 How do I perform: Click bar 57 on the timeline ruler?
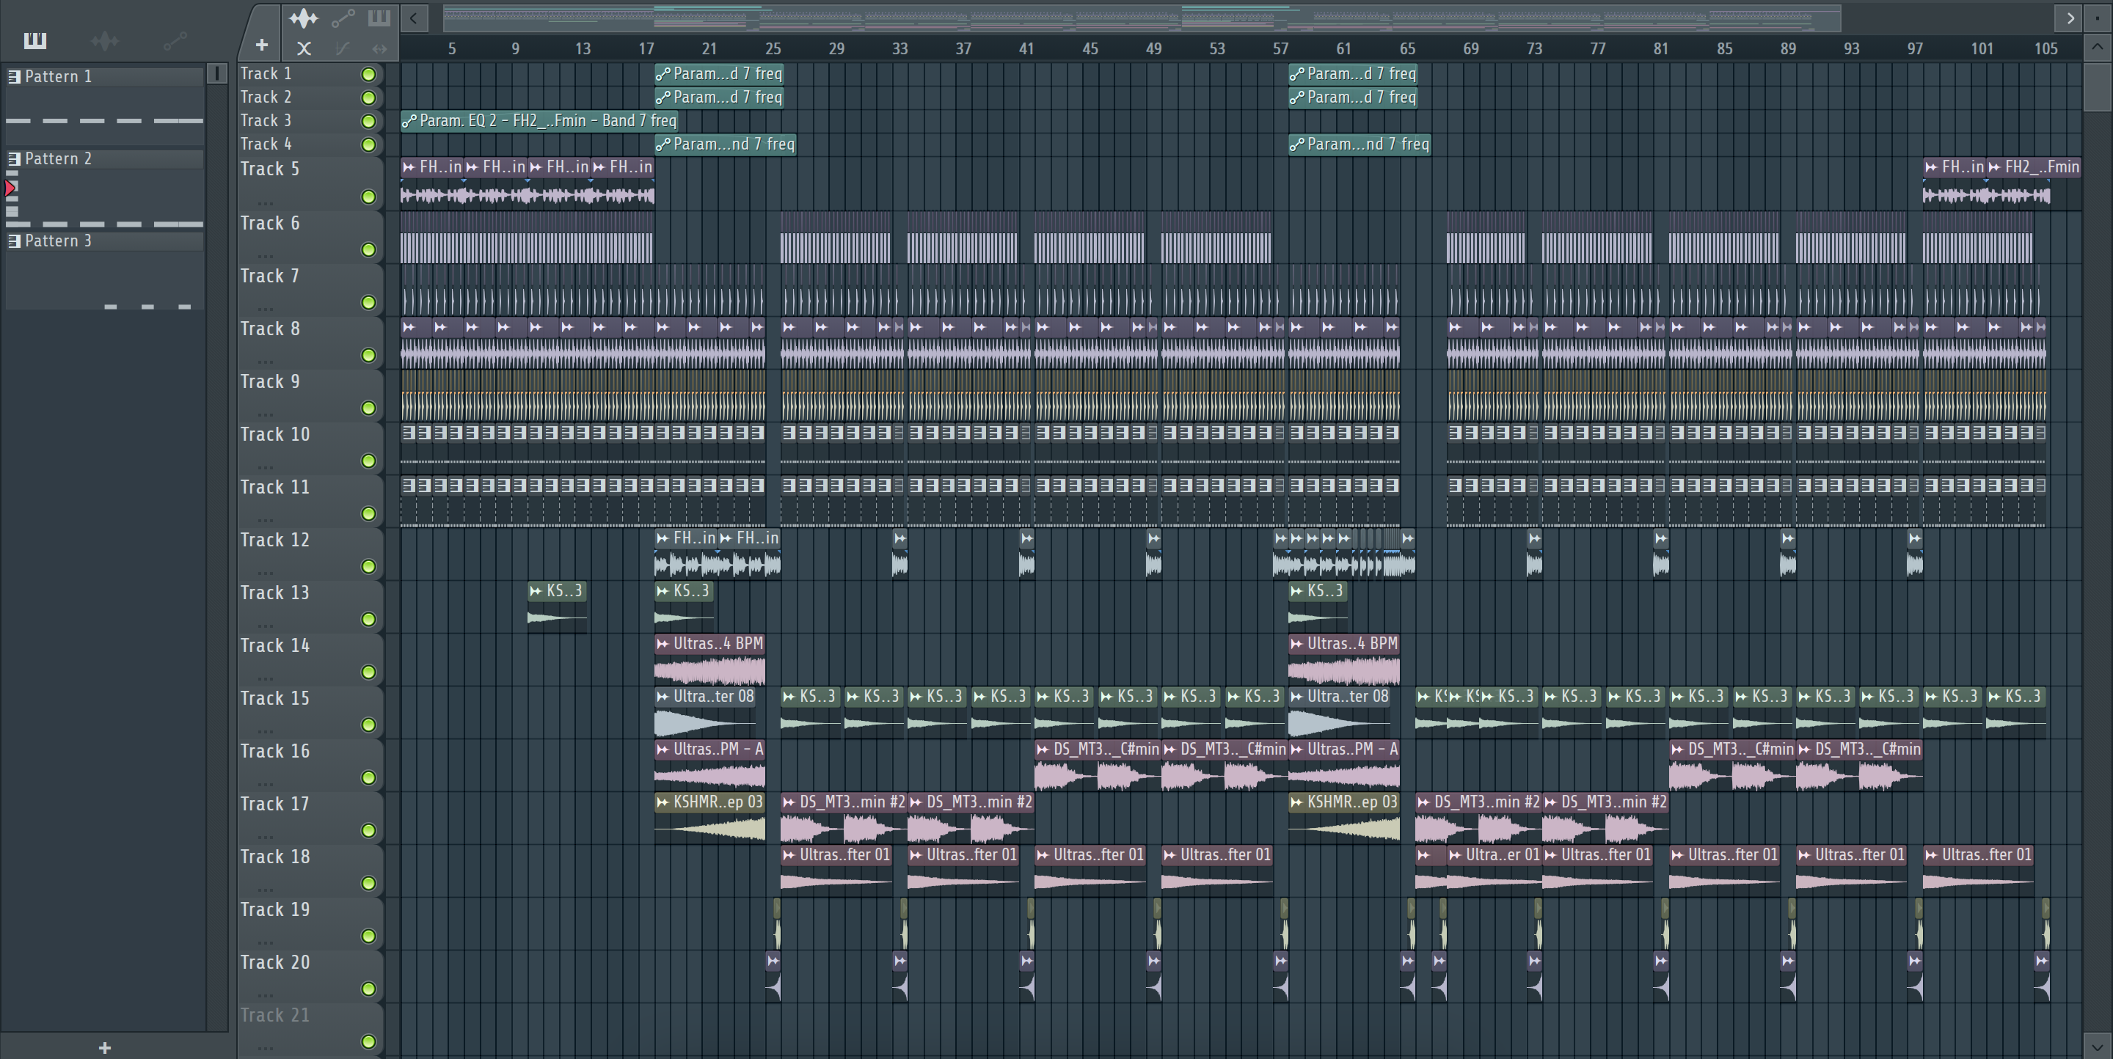tap(1280, 49)
